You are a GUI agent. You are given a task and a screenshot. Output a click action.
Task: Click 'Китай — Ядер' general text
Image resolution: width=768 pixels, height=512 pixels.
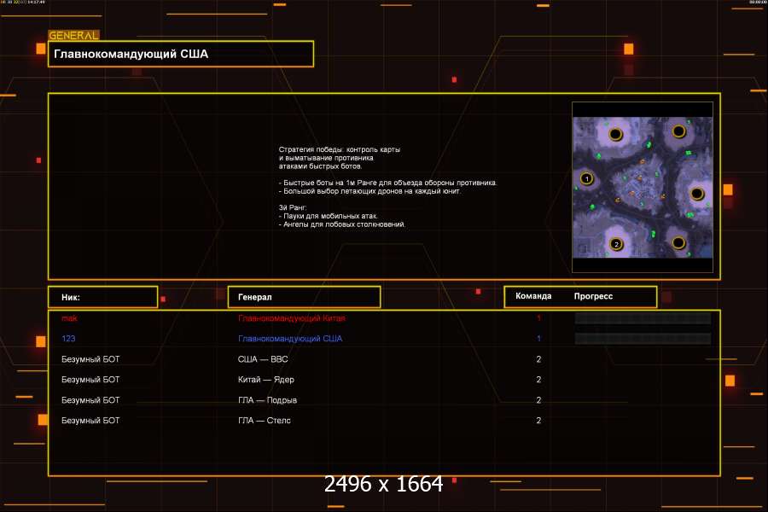click(x=266, y=380)
